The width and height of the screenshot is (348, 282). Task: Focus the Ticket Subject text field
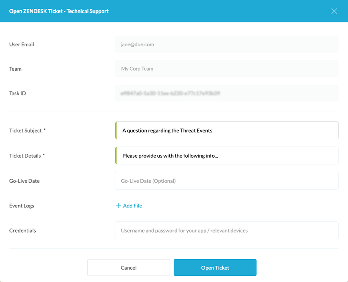227,131
